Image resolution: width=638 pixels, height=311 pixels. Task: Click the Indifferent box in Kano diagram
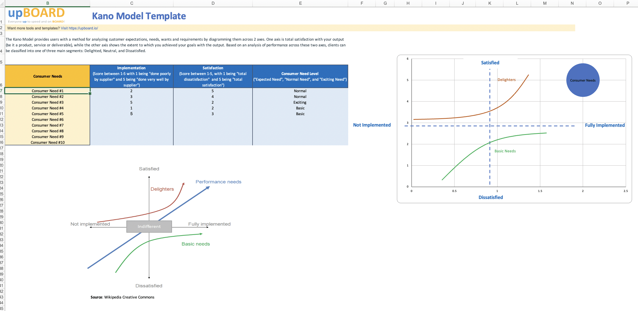pyautogui.click(x=149, y=226)
